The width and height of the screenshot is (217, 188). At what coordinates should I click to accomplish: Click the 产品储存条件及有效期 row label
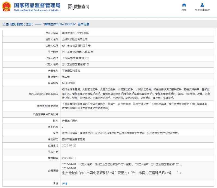click(x=45, y=114)
